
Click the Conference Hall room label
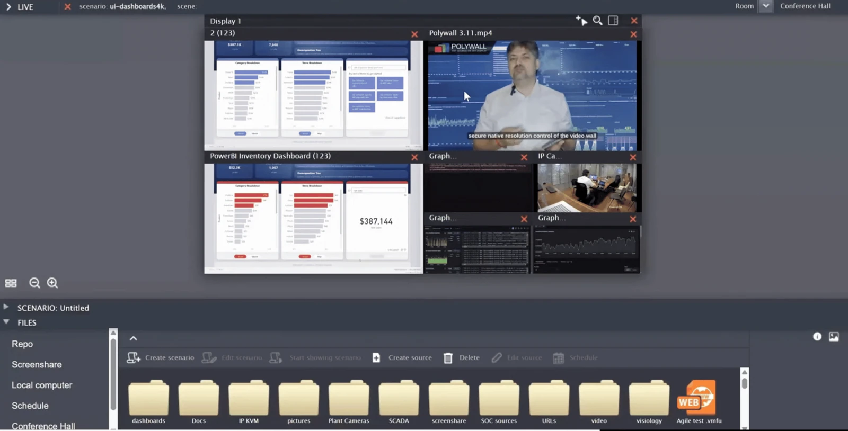[x=805, y=6]
